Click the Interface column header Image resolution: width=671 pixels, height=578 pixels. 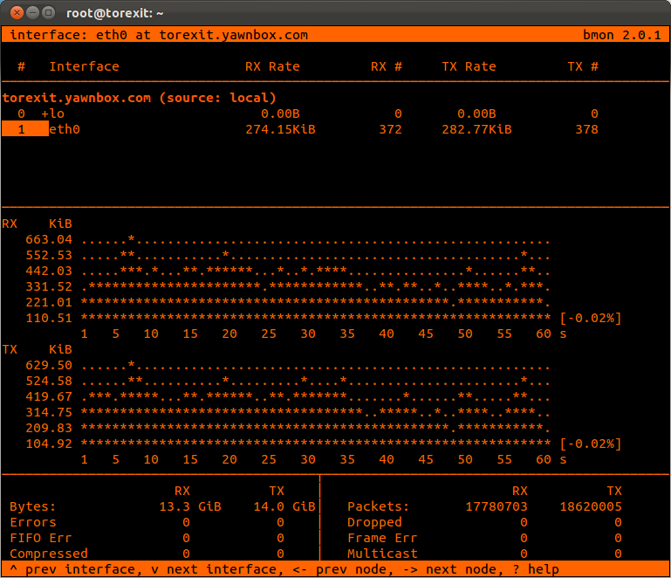[85, 66]
